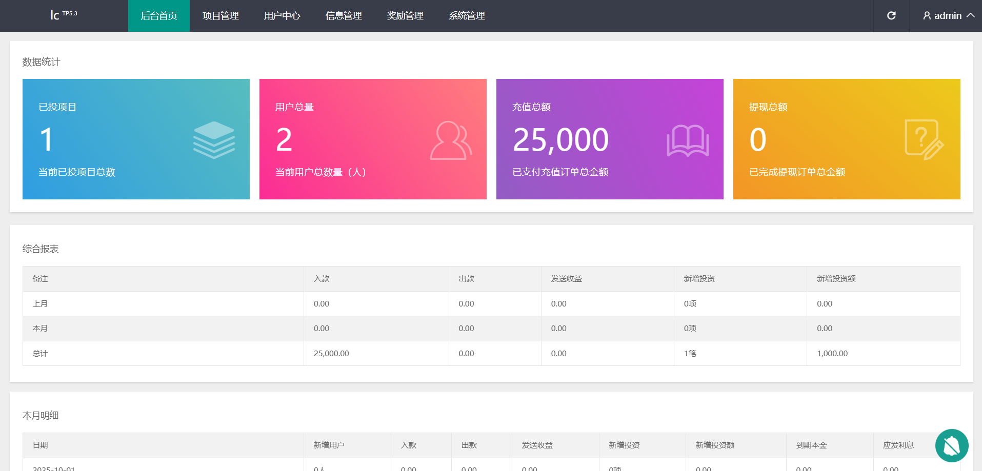The width and height of the screenshot is (982, 471).
Task: Click the 已投项目 blue statistics card
Action: 136,139
